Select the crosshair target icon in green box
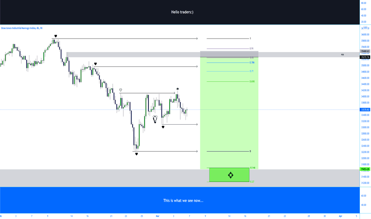 [x=230, y=175]
